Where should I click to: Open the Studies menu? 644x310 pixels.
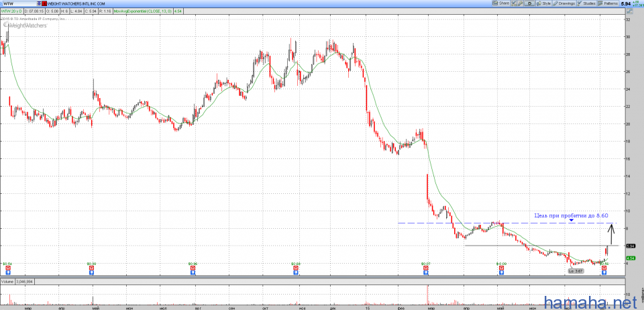coord(586,3)
